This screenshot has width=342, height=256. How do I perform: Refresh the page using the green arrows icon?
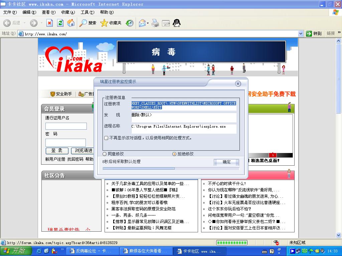(60, 23)
